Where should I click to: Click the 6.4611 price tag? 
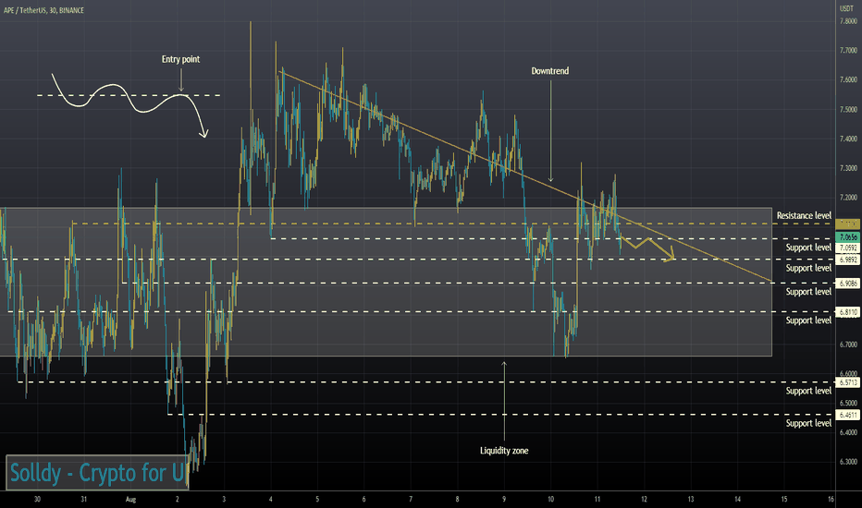pyautogui.click(x=847, y=416)
